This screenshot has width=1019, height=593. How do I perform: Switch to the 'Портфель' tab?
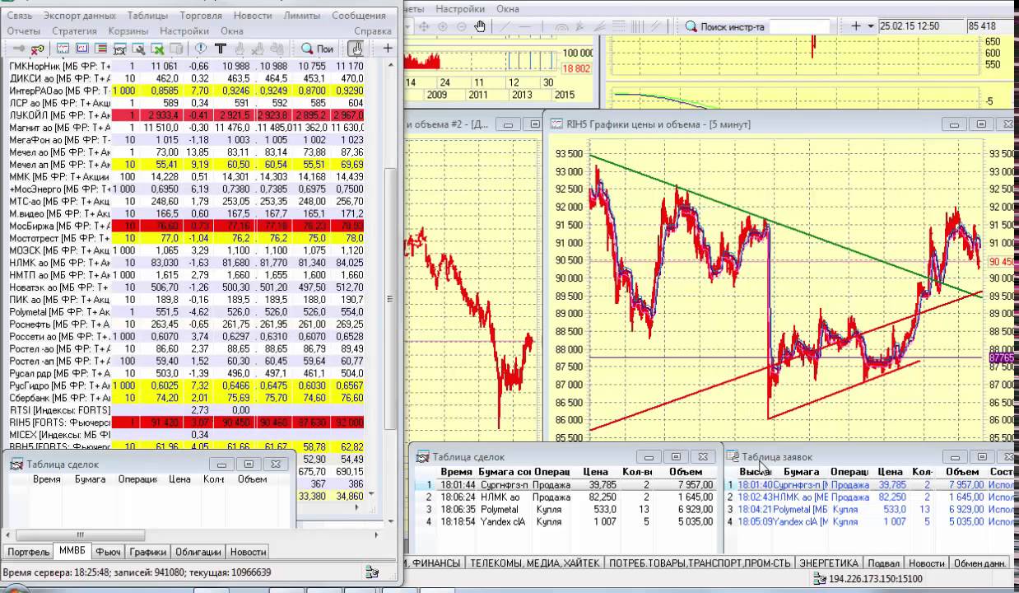click(x=27, y=552)
